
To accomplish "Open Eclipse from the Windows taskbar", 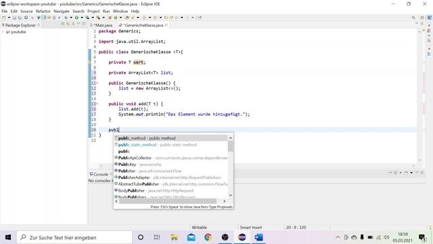I will coord(242,237).
